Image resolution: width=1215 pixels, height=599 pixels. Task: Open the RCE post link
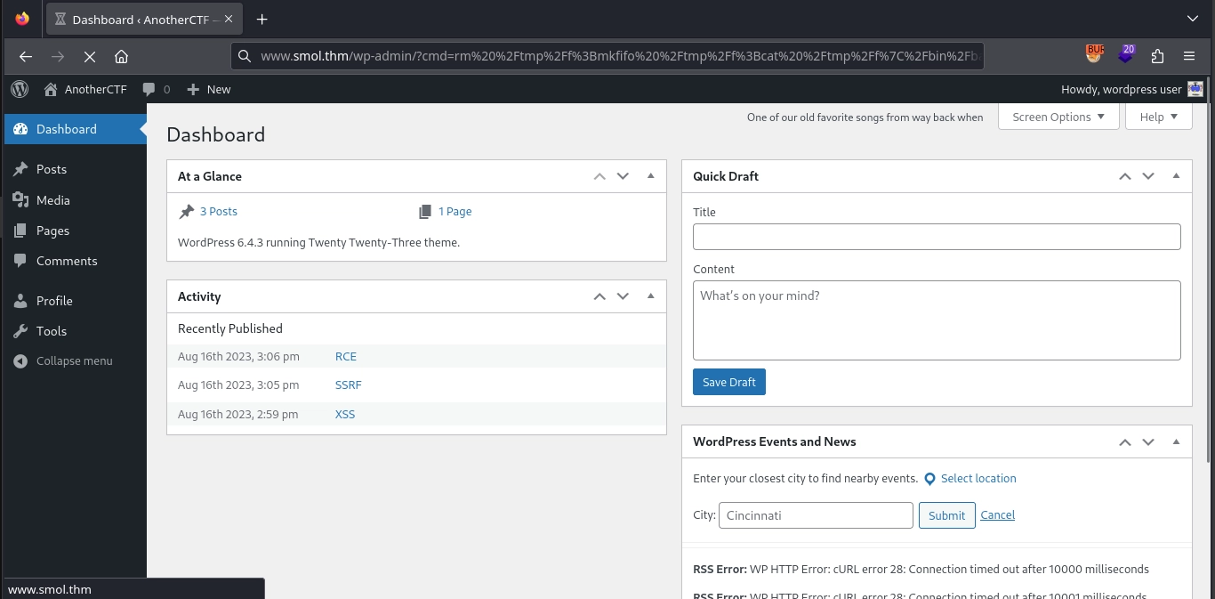[x=346, y=357]
